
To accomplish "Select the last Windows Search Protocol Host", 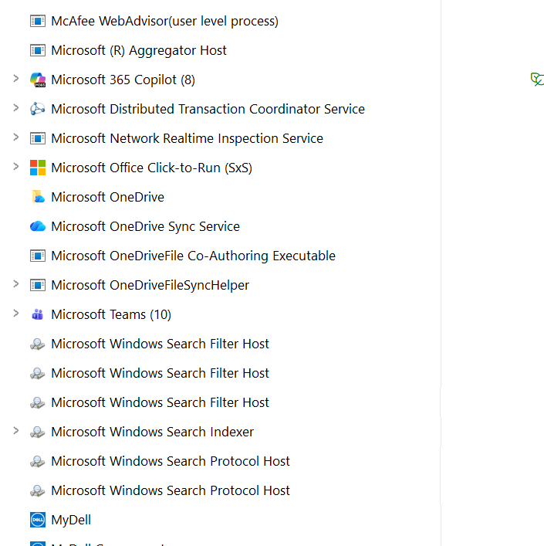I will (x=170, y=490).
